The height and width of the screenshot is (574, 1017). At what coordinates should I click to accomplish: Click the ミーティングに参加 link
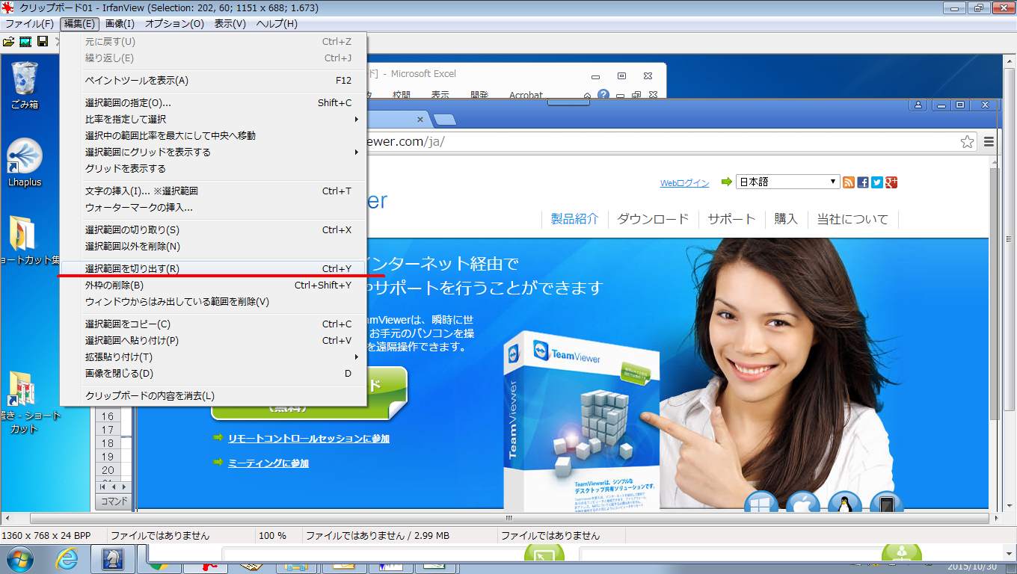[x=268, y=463]
